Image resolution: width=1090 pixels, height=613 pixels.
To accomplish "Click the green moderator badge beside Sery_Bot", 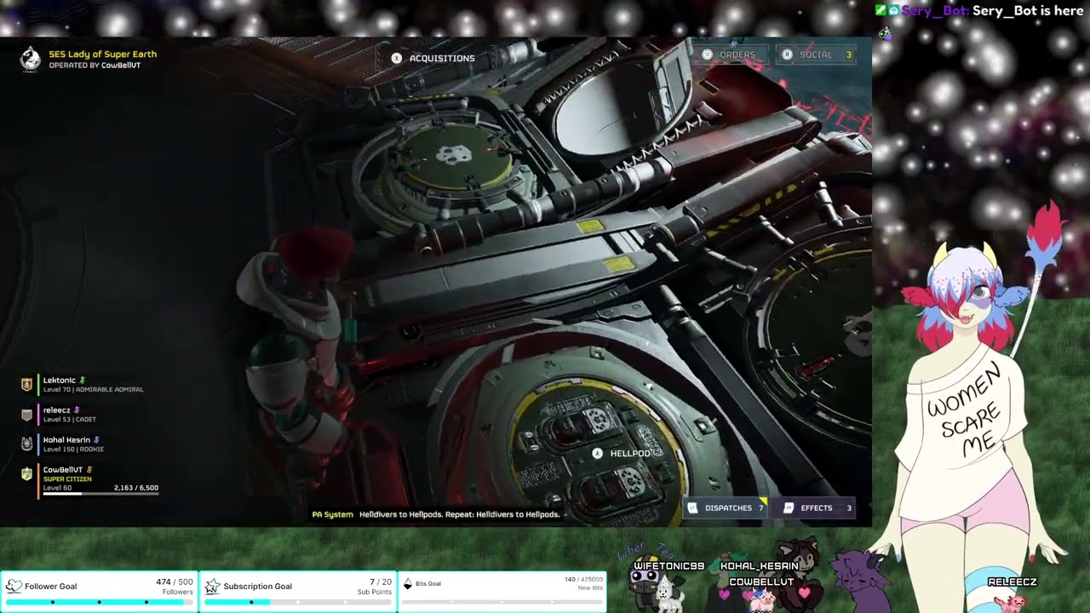I will [881, 10].
